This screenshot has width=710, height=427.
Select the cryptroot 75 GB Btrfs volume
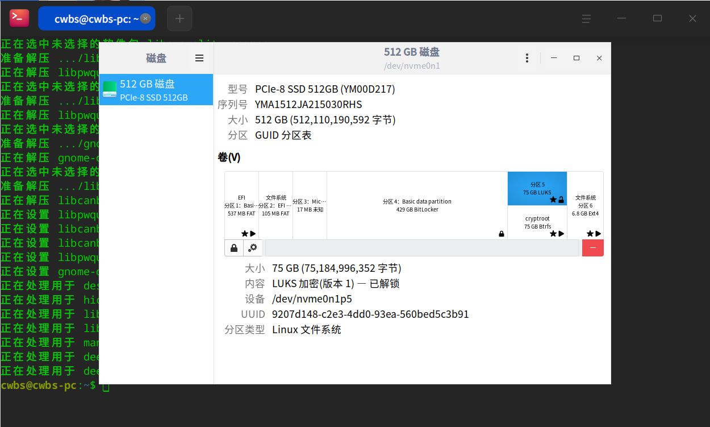pyautogui.click(x=537, y=222)
